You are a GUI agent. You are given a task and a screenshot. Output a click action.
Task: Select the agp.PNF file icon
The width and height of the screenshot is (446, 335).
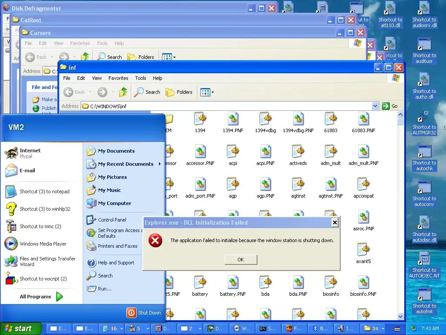tap(265, 185)
